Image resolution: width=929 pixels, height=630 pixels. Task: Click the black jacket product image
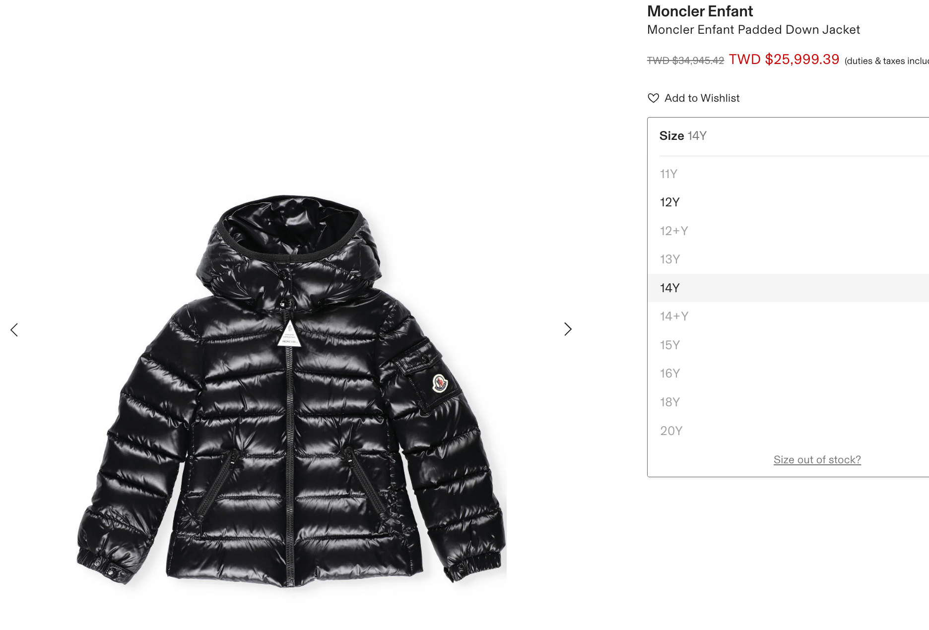[291, 391]
